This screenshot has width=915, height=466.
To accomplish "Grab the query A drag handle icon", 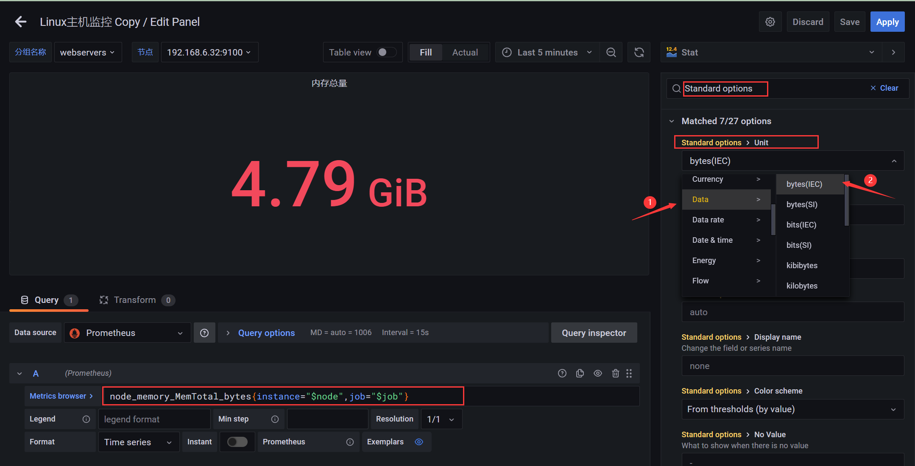I will click(x=629, y=373).
